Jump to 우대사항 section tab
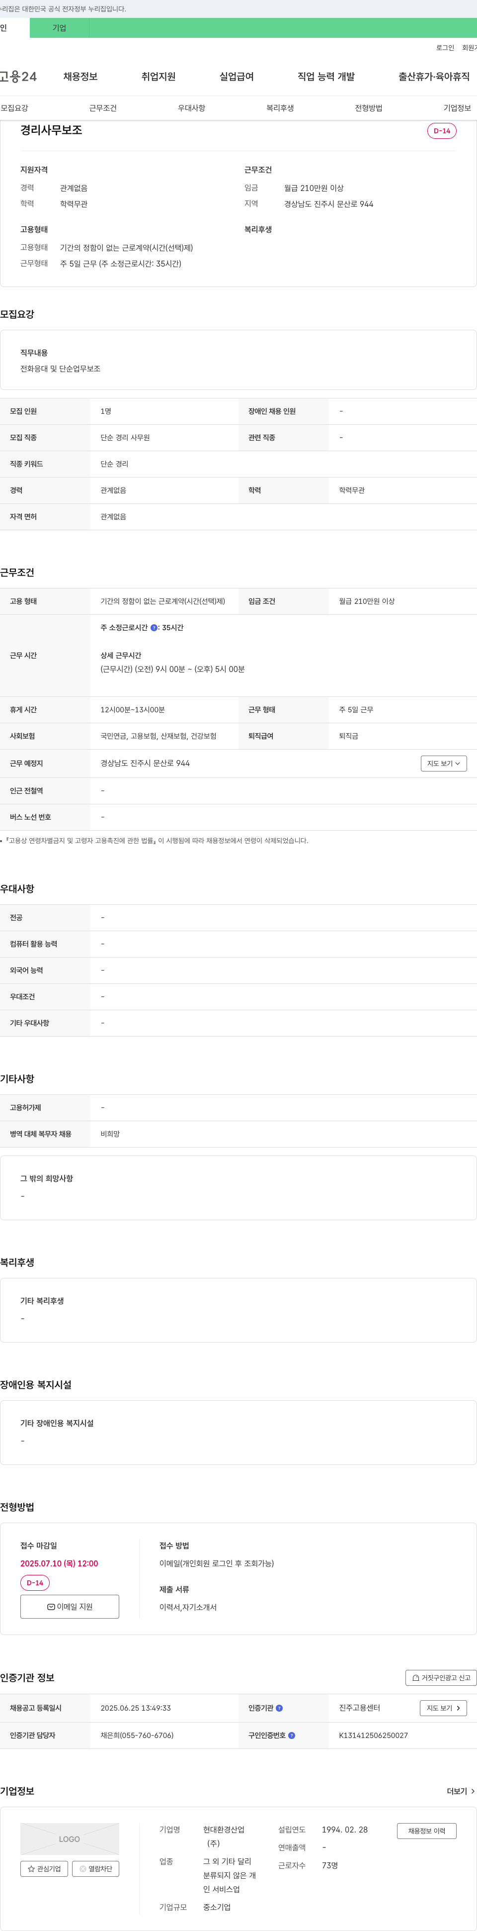 click(x=192, y=108)
